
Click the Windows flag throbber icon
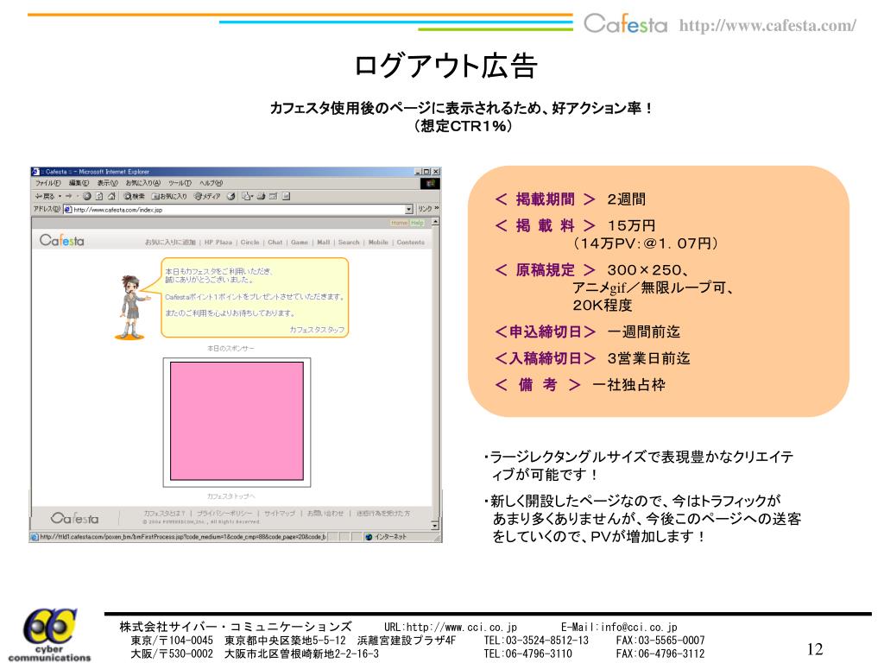pos(430,183)
